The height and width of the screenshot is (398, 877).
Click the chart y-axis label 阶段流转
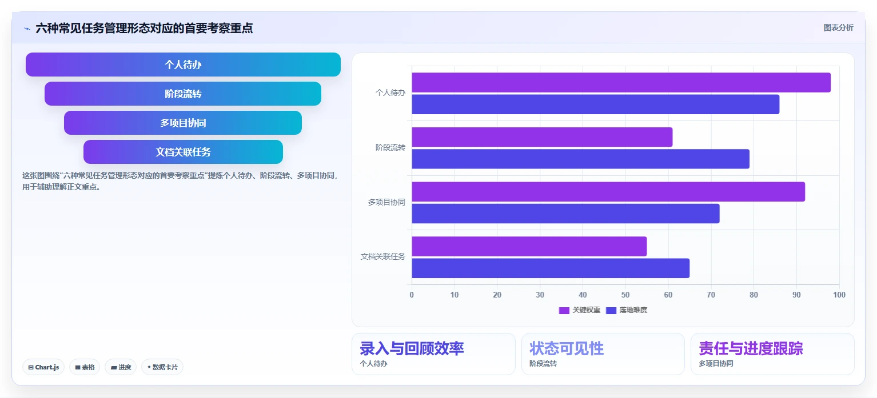[x=390, y=147]
